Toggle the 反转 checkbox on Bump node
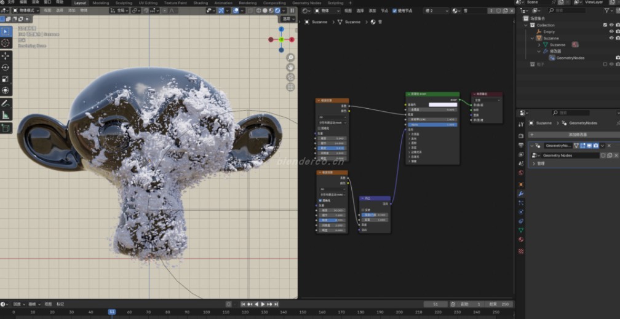 (363, 210)
